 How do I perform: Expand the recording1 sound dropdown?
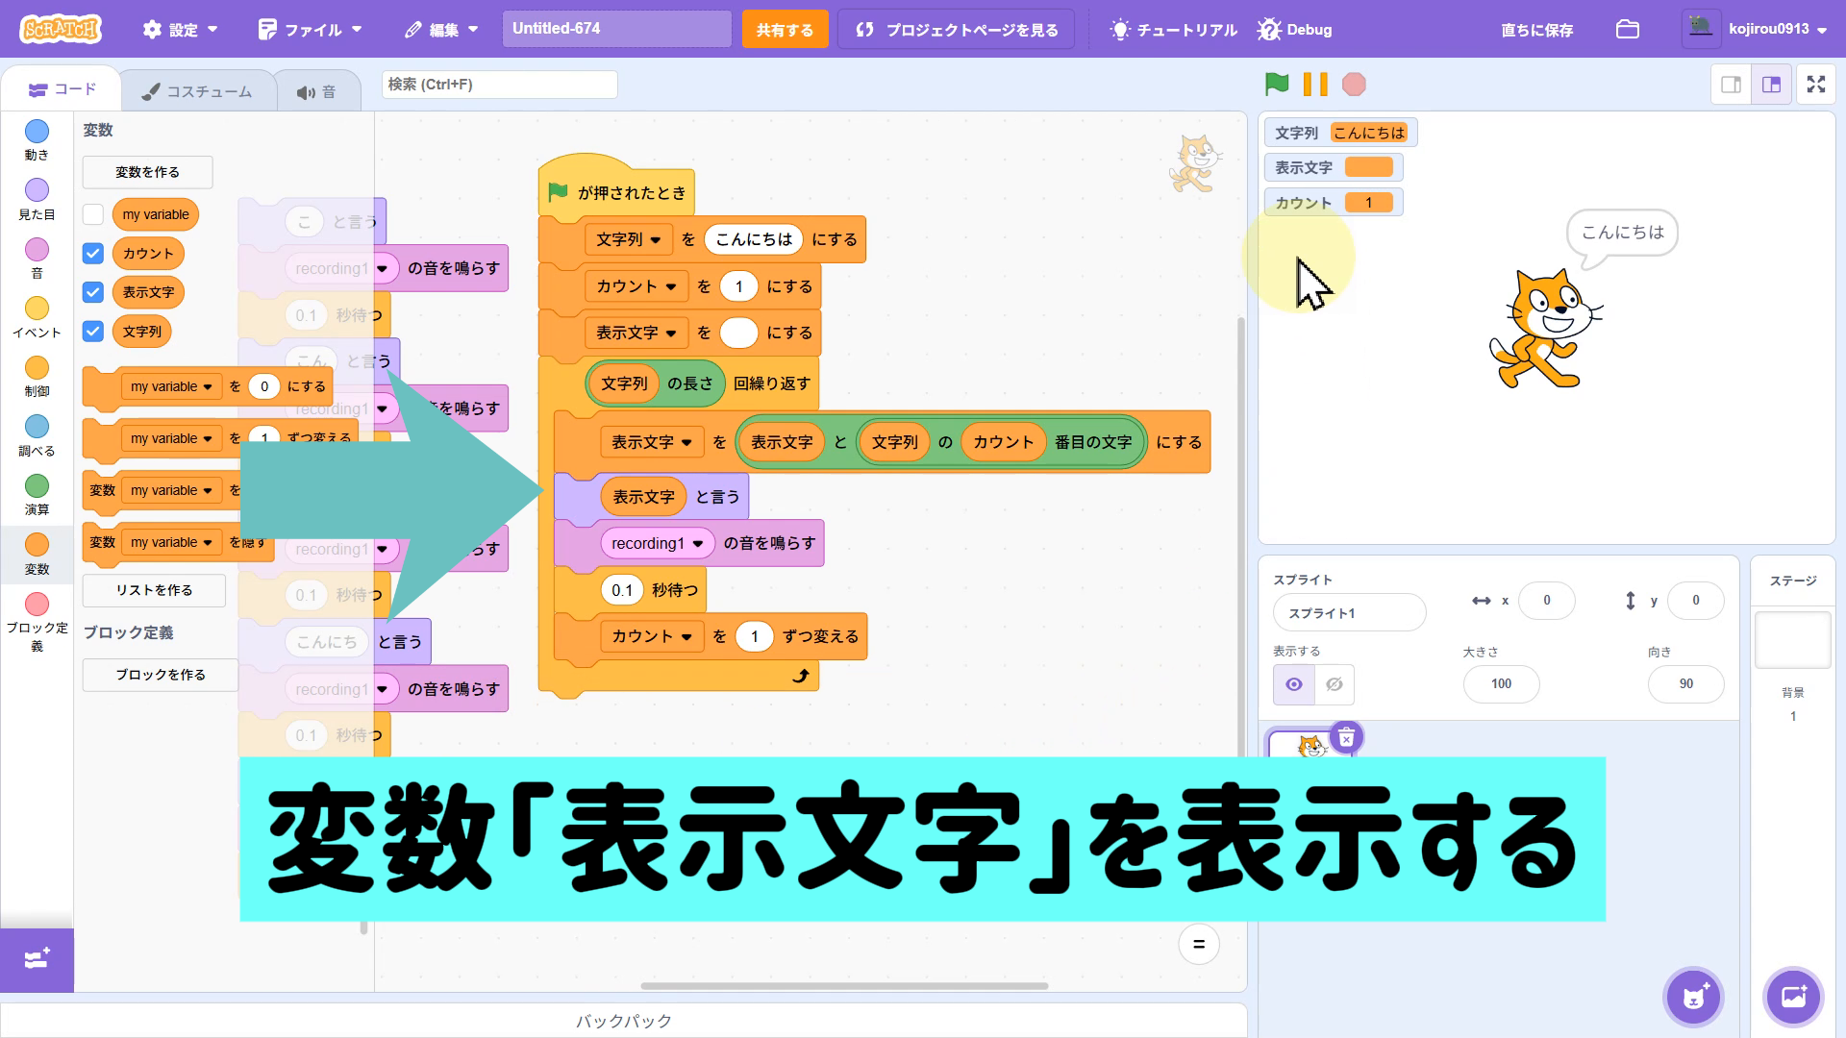pyautogui.click(x=698, y=544)
